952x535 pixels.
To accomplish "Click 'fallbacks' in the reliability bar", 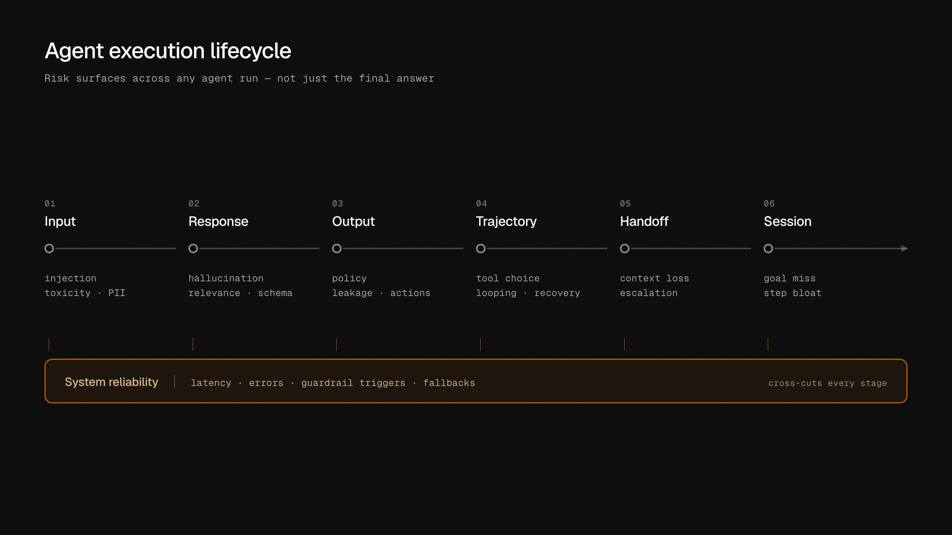I will pyautogui.click(x=449, y=383).
